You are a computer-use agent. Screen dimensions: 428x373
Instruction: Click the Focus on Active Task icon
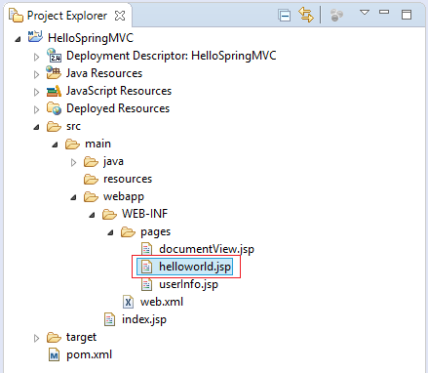pos(336,16)
